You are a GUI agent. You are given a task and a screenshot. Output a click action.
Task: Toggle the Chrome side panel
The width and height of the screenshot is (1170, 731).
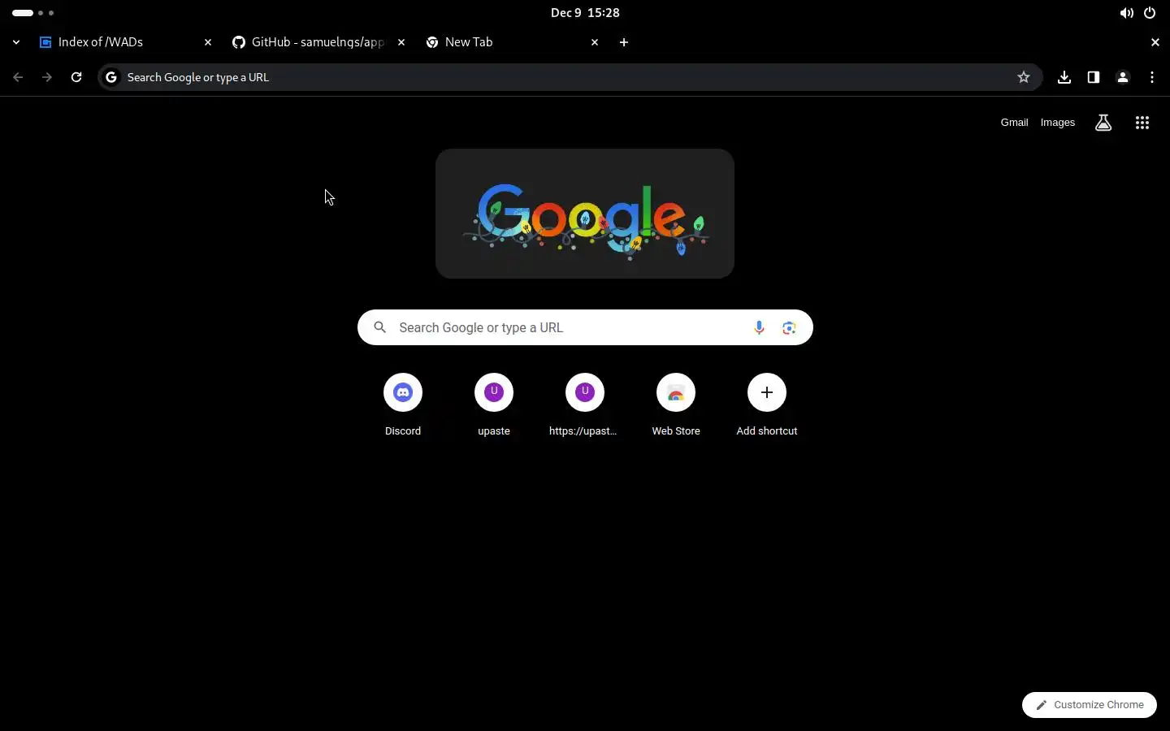(x=1094, y=77)
